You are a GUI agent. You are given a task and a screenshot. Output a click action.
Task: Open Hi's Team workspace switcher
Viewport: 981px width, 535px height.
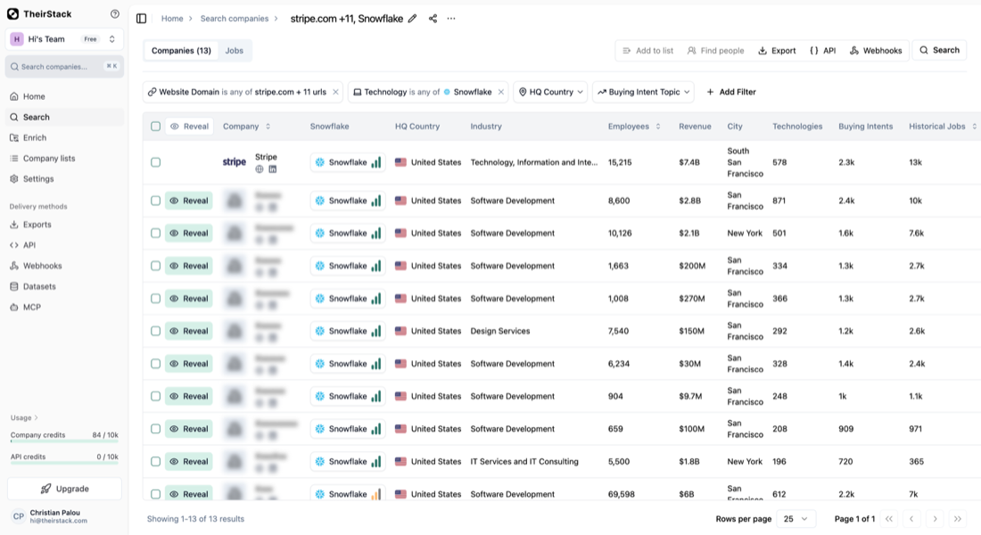pos(64,39)
